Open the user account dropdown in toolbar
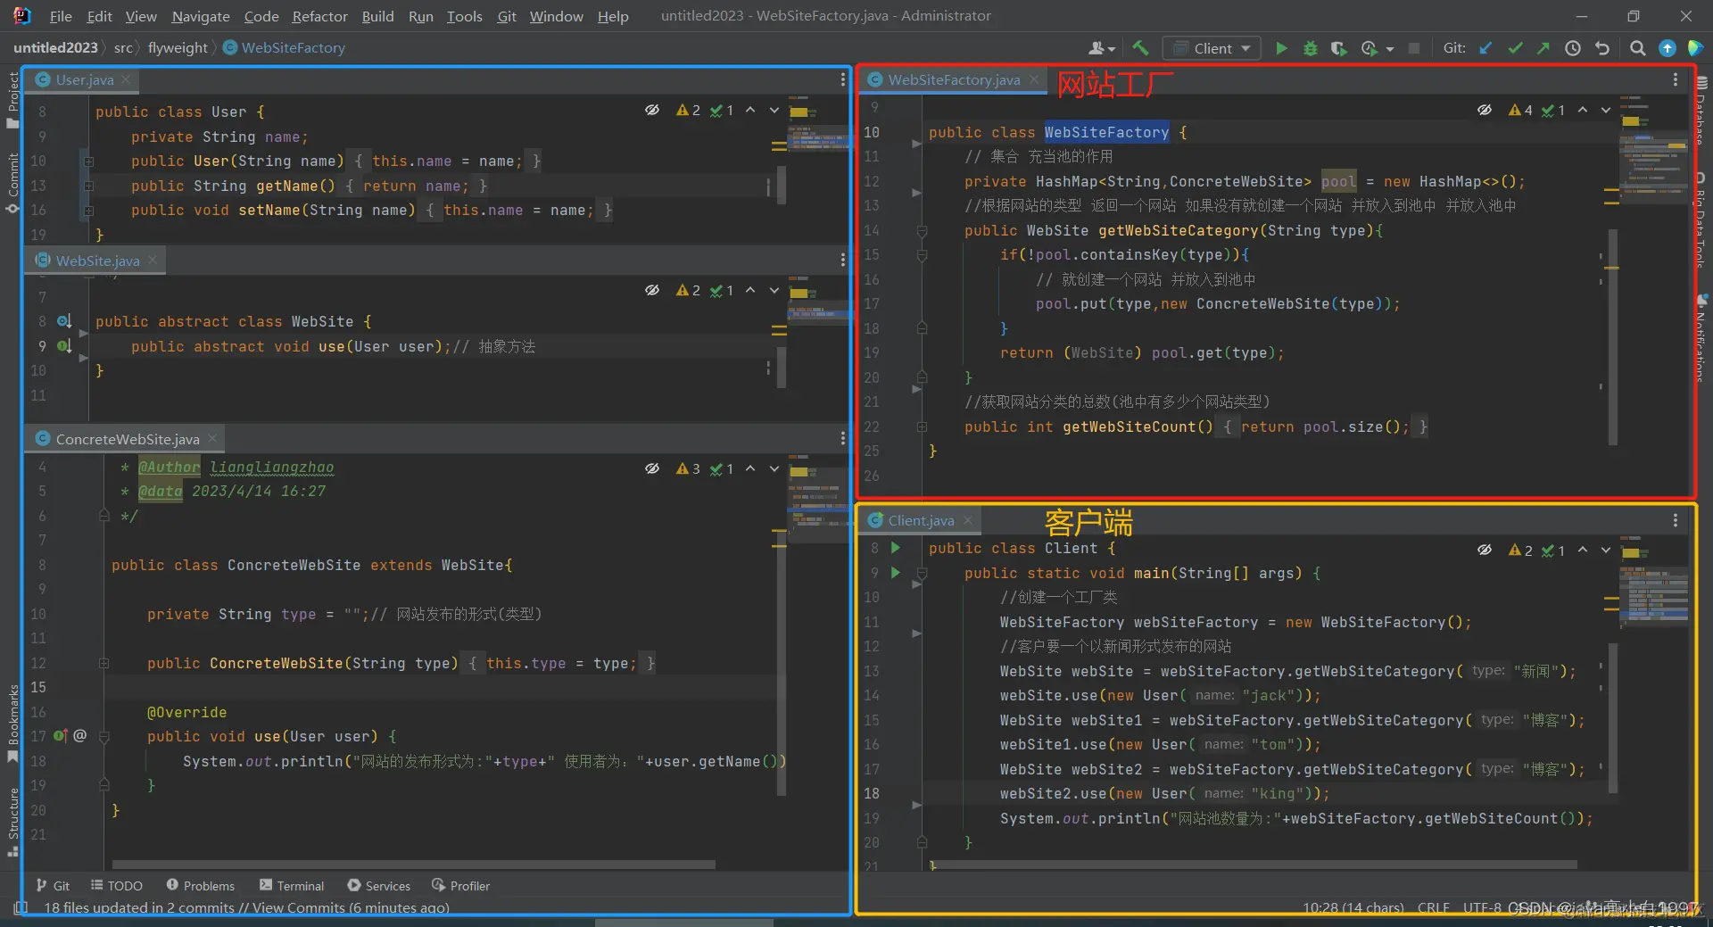 point(1102,48)
